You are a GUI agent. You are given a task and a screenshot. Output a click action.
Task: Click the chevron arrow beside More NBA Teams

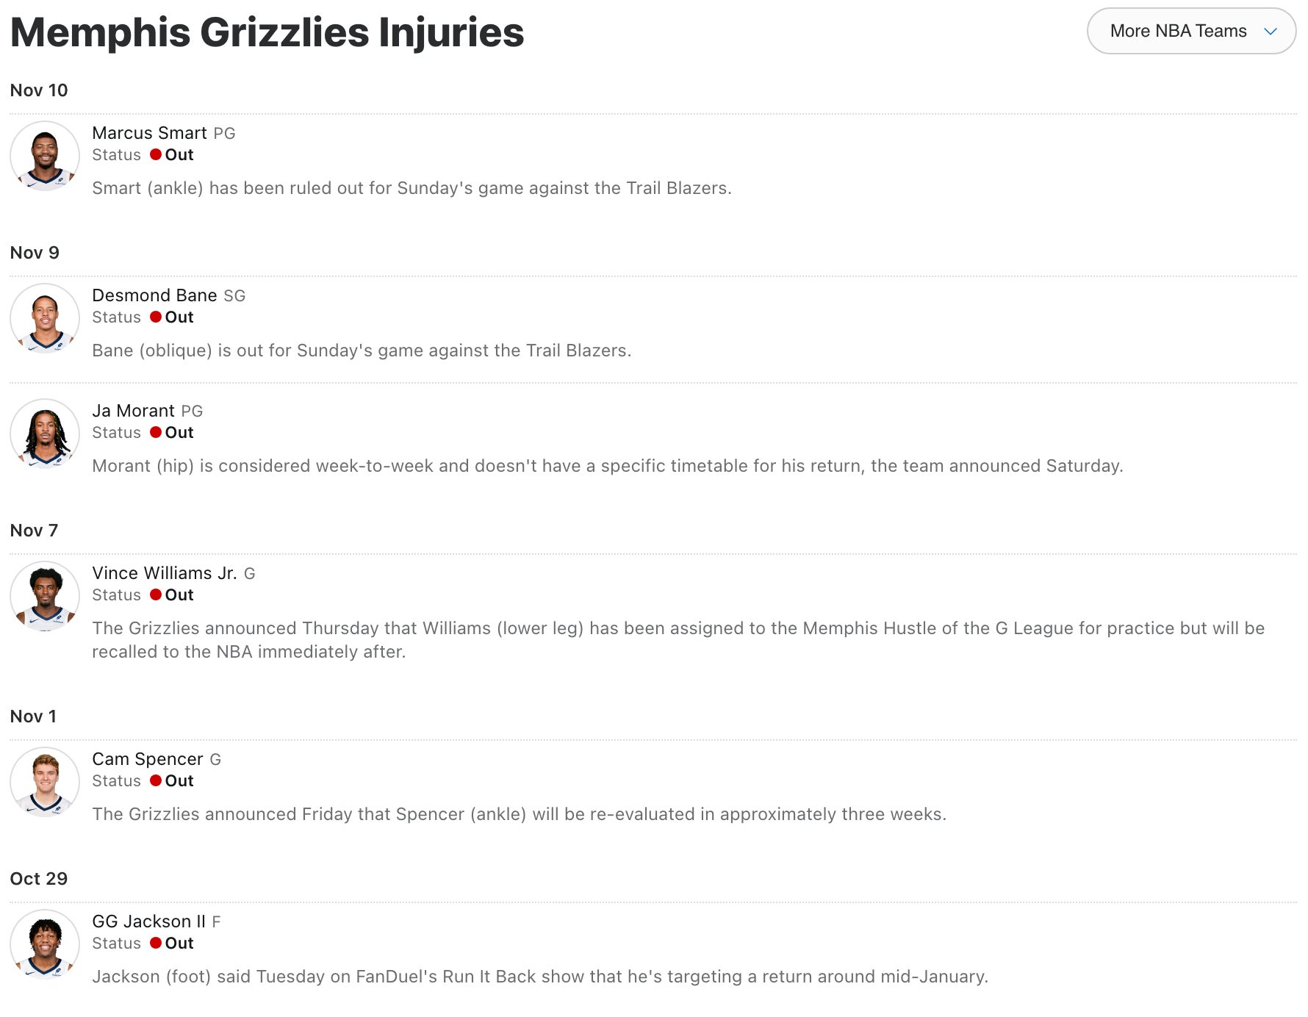coord(1271,32)
